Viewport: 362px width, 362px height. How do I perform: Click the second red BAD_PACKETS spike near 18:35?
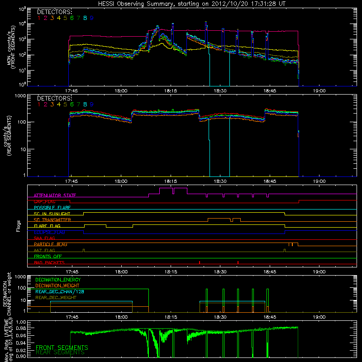[238, 262]
